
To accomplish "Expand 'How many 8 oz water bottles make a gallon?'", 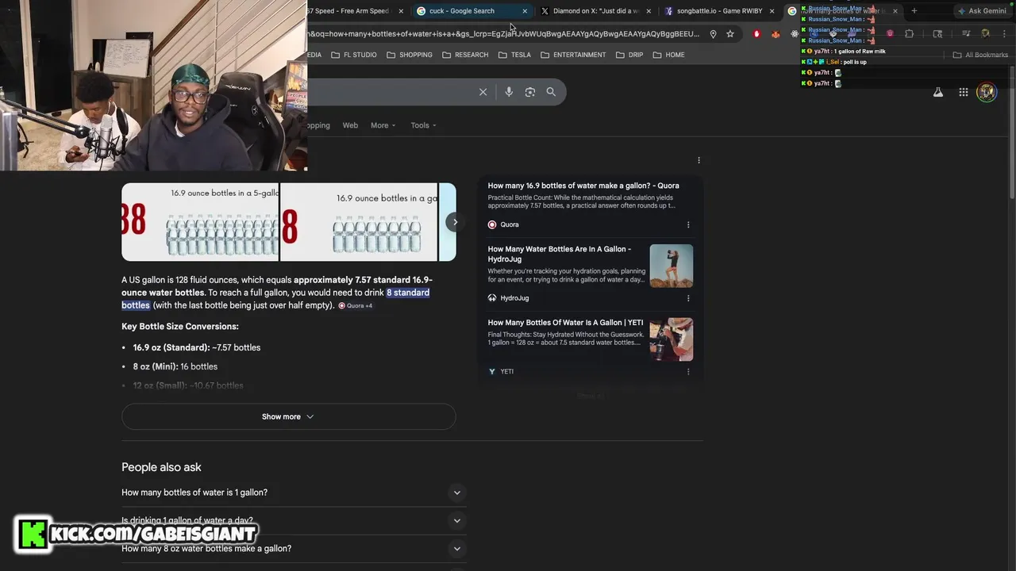I will pyautogui.click(x=294, y=549).
